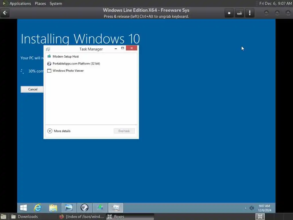Click the show desktop icon in bottom panel
Viewport: 293px width, 220px height.
[x=3, y=217]
